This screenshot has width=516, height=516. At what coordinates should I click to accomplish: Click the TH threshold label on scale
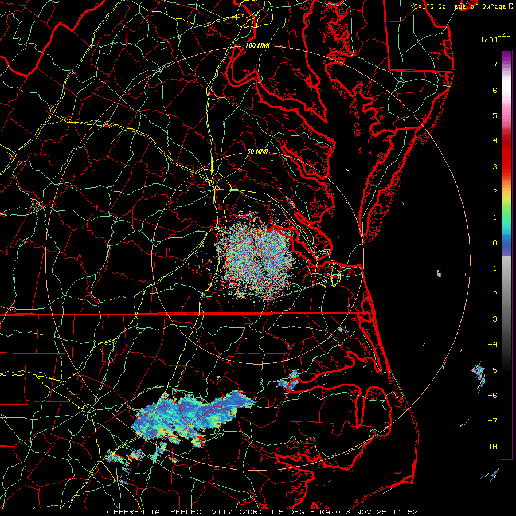point(492,447)
